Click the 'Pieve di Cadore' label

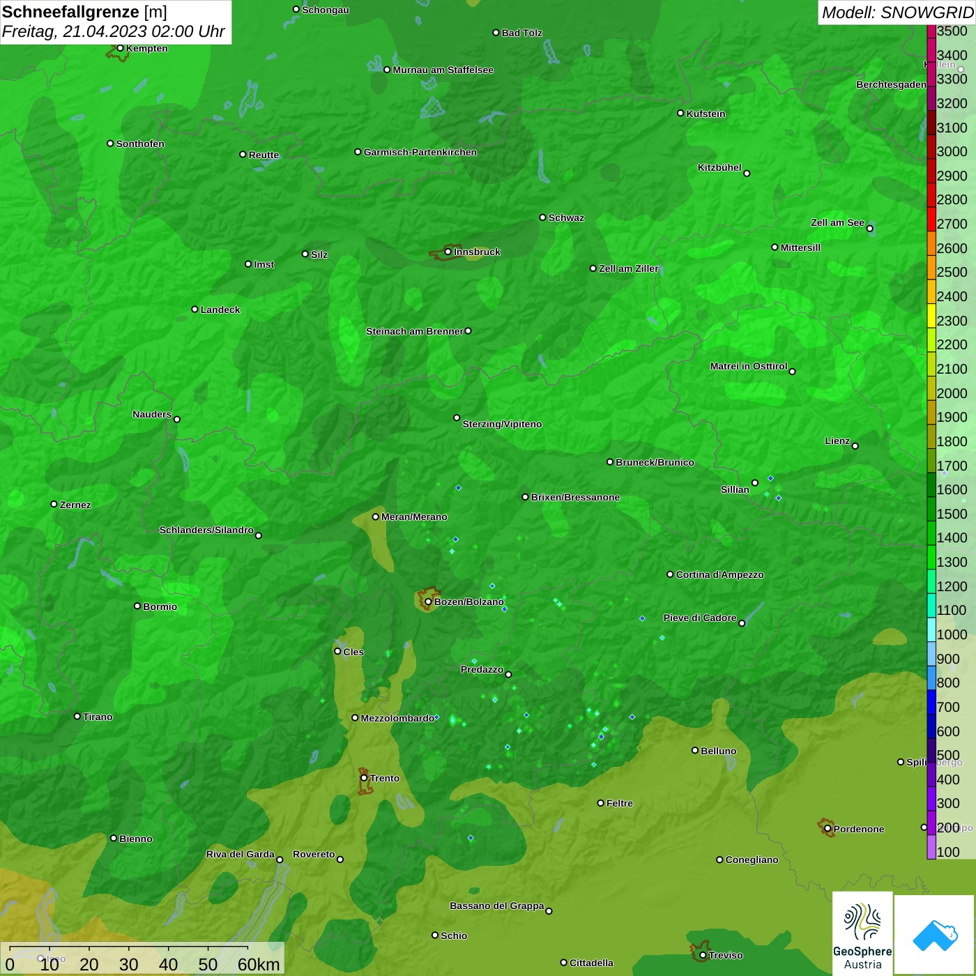[700, 618]
